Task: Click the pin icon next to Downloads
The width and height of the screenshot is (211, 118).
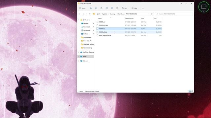Action: click(x=93, y=27)
